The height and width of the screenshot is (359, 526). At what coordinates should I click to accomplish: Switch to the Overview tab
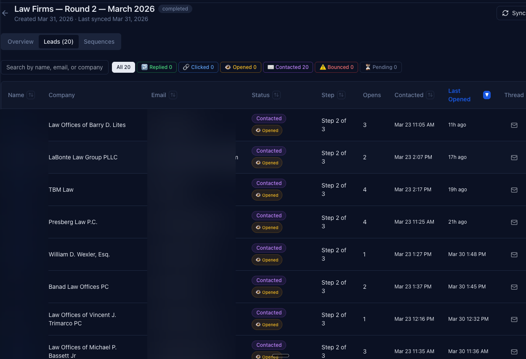[x=20, y=41]
